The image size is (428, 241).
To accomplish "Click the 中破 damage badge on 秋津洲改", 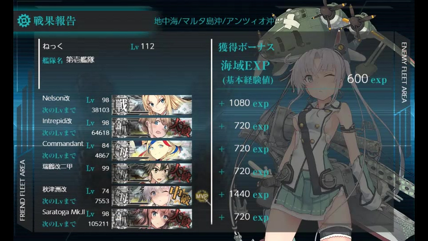I will click(180, 196).
